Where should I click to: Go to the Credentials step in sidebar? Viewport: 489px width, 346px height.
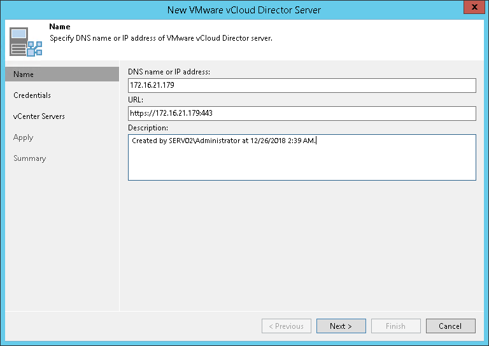(32, 95)
